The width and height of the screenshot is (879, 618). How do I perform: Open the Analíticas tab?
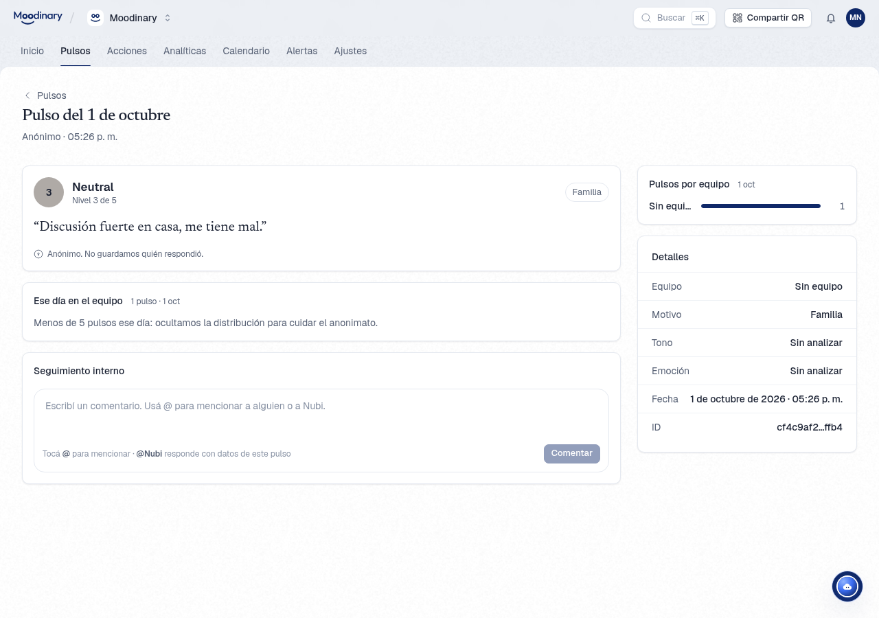tap(185, 51)
